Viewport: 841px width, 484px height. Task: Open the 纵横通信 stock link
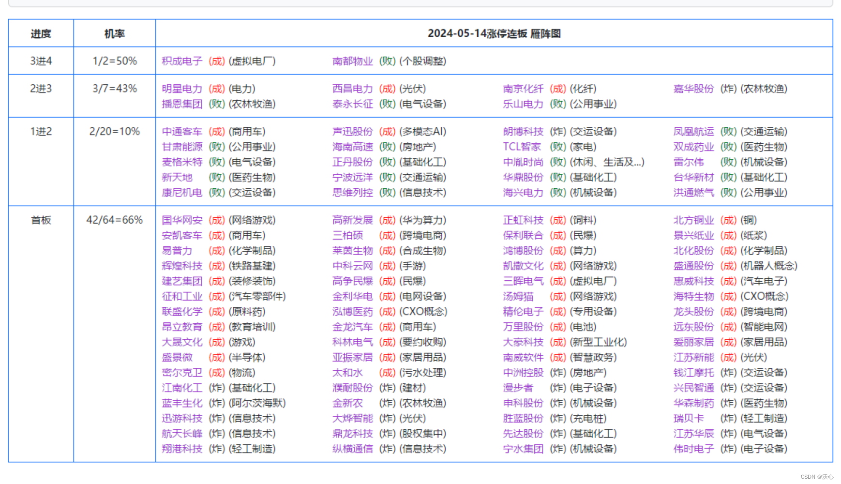(x=353, y=449)
